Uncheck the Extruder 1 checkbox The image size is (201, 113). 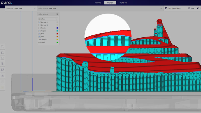pos(39,22)
